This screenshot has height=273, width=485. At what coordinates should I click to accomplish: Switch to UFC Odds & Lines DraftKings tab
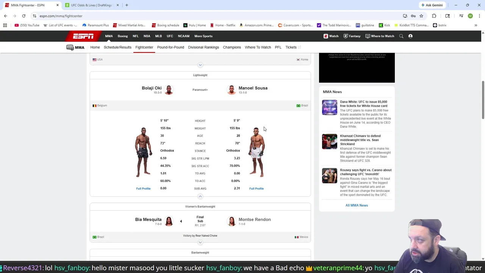91,5
